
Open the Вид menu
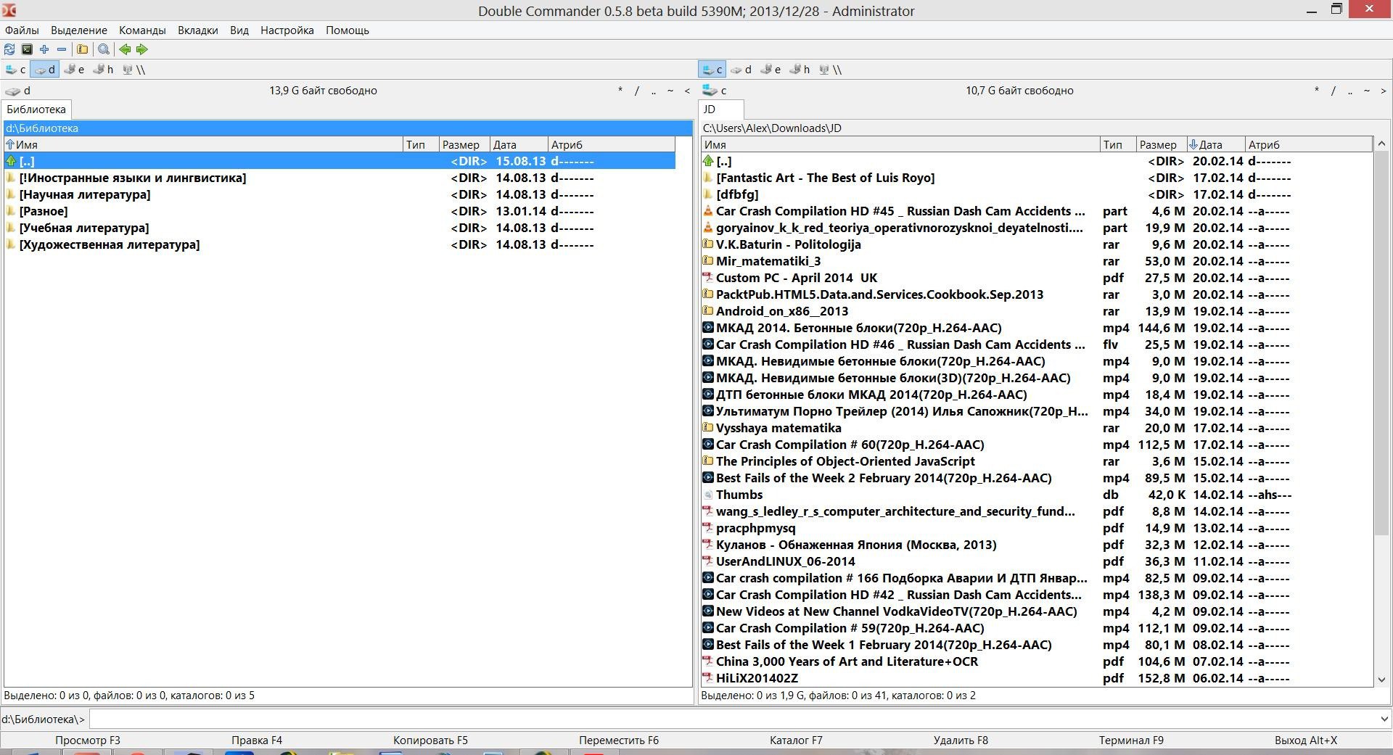tap(239, 30)
